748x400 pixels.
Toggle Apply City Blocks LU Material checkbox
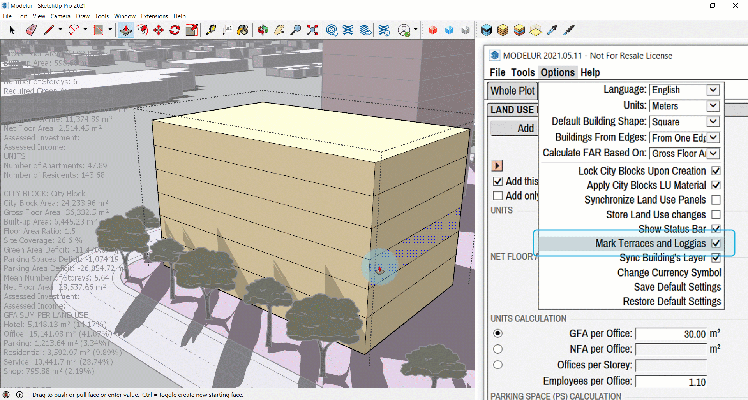(716, 185)
